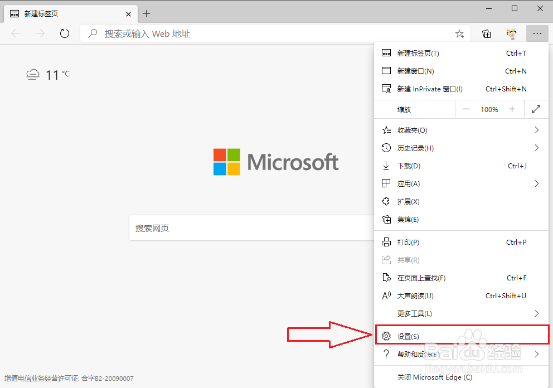Expand 应用(A) submenu
This screenshot has width=553, height=388.
click(x=461, y=184)
